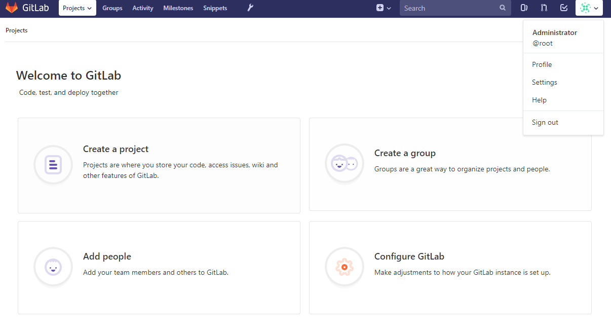Click the search magnifier icon
The width and height of the screenshot is (611, 328).
(503, 8)
